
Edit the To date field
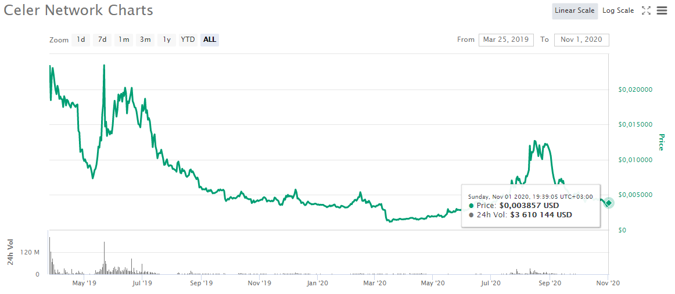(x=581, y=40)
